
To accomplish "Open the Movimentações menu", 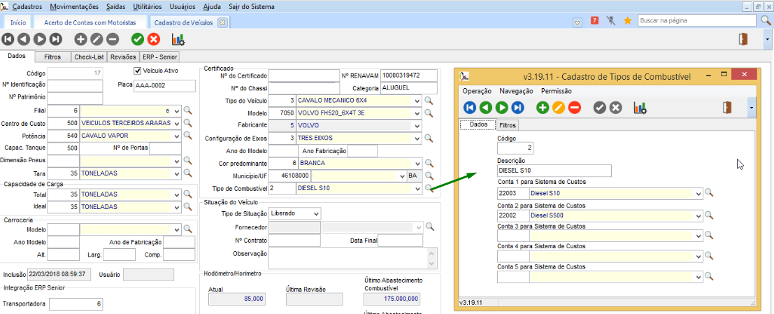I will [74, 6].
